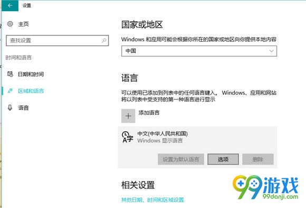Click the 语言 section heading
The image size is (306, 208).
pos(130,78)
